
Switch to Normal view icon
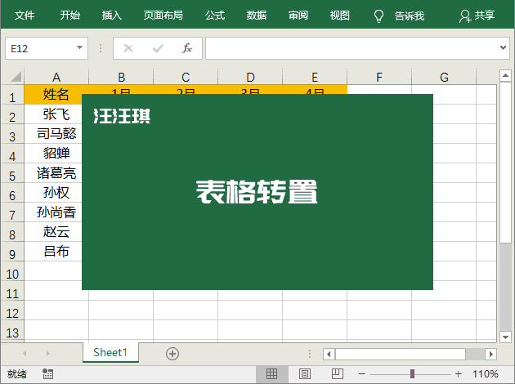point(272,374)
